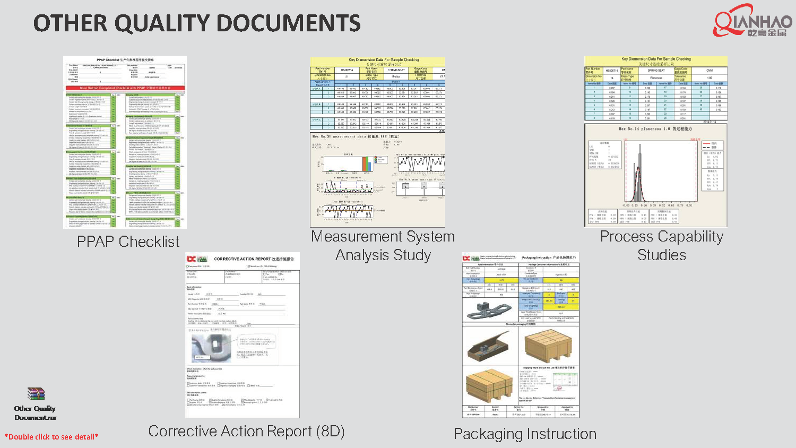Click the Corrective Action Report (8D) caption

(248, 432)
